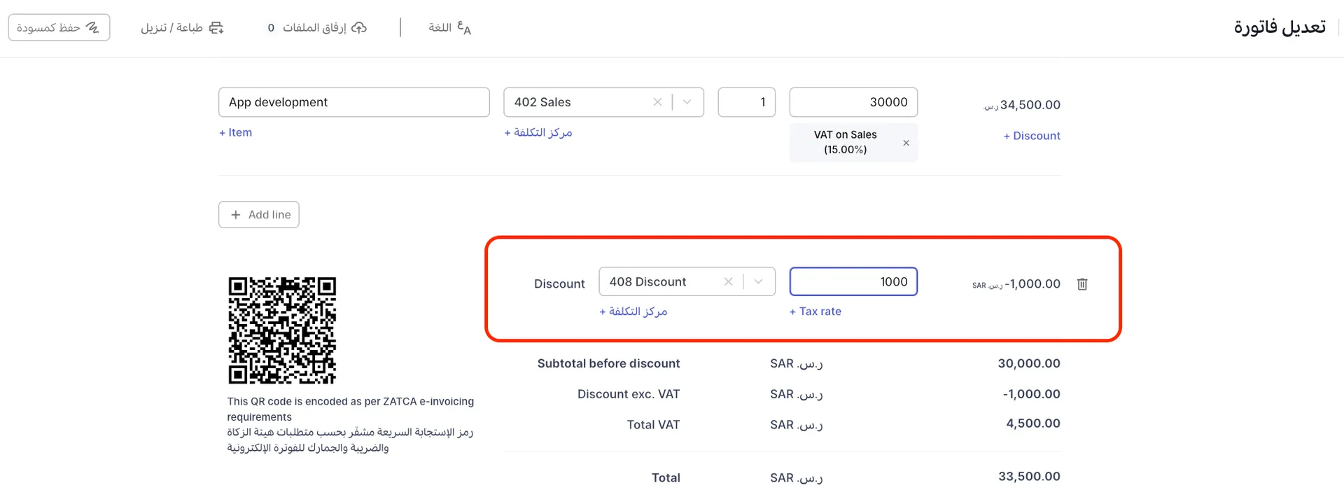Expand the 408 Discount account dropdown
This screenshot has width=1344, height=497.
[x=758, y=281]
